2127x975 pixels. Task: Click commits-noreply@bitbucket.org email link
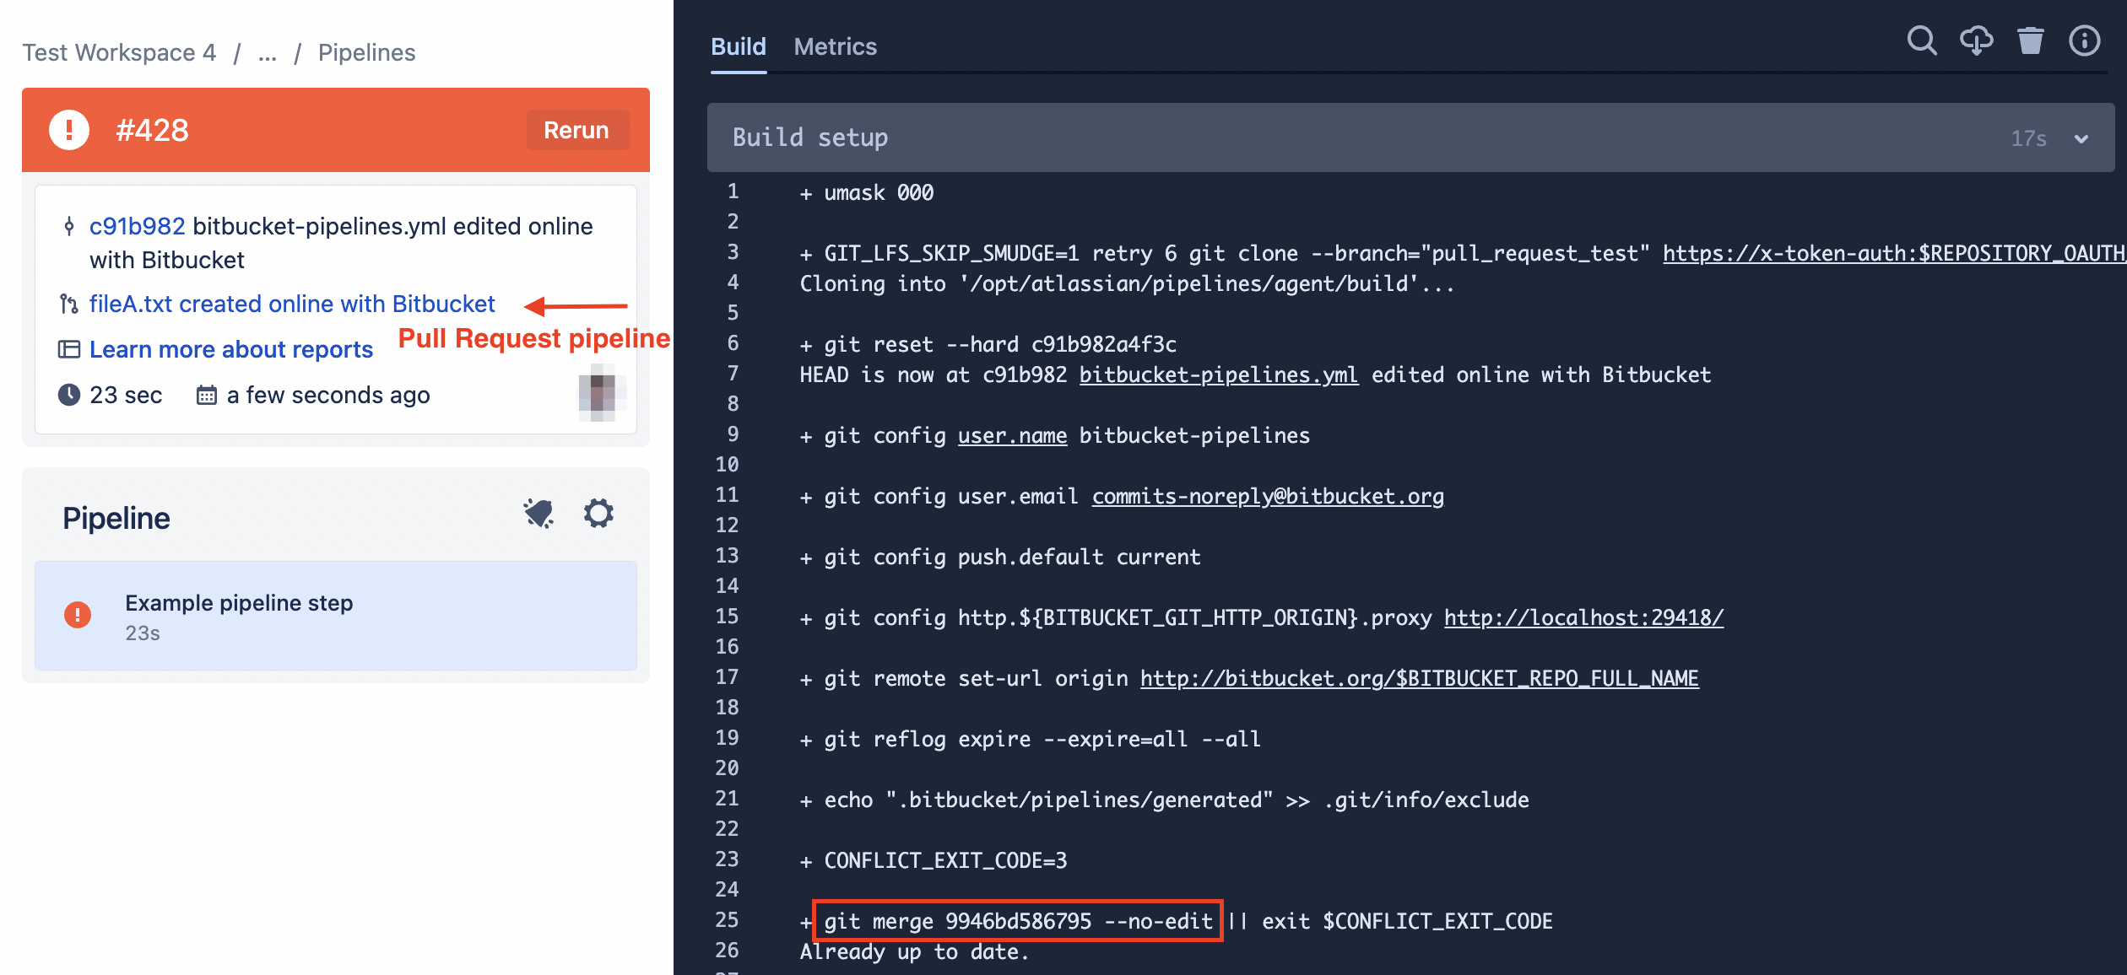pos(1268,496)
